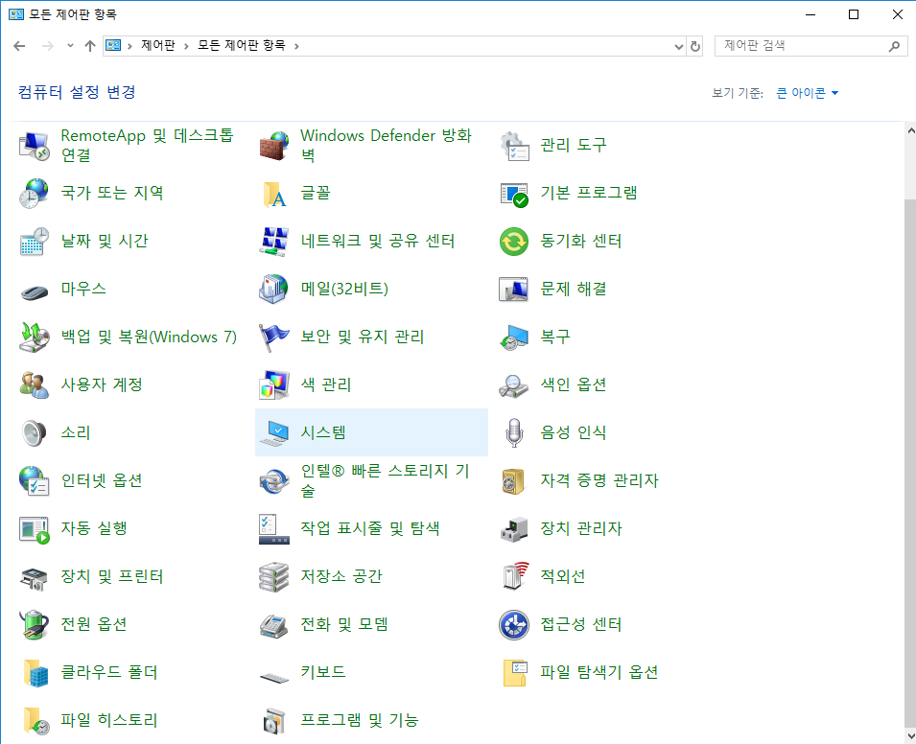Refresh the control panel view

695,46
